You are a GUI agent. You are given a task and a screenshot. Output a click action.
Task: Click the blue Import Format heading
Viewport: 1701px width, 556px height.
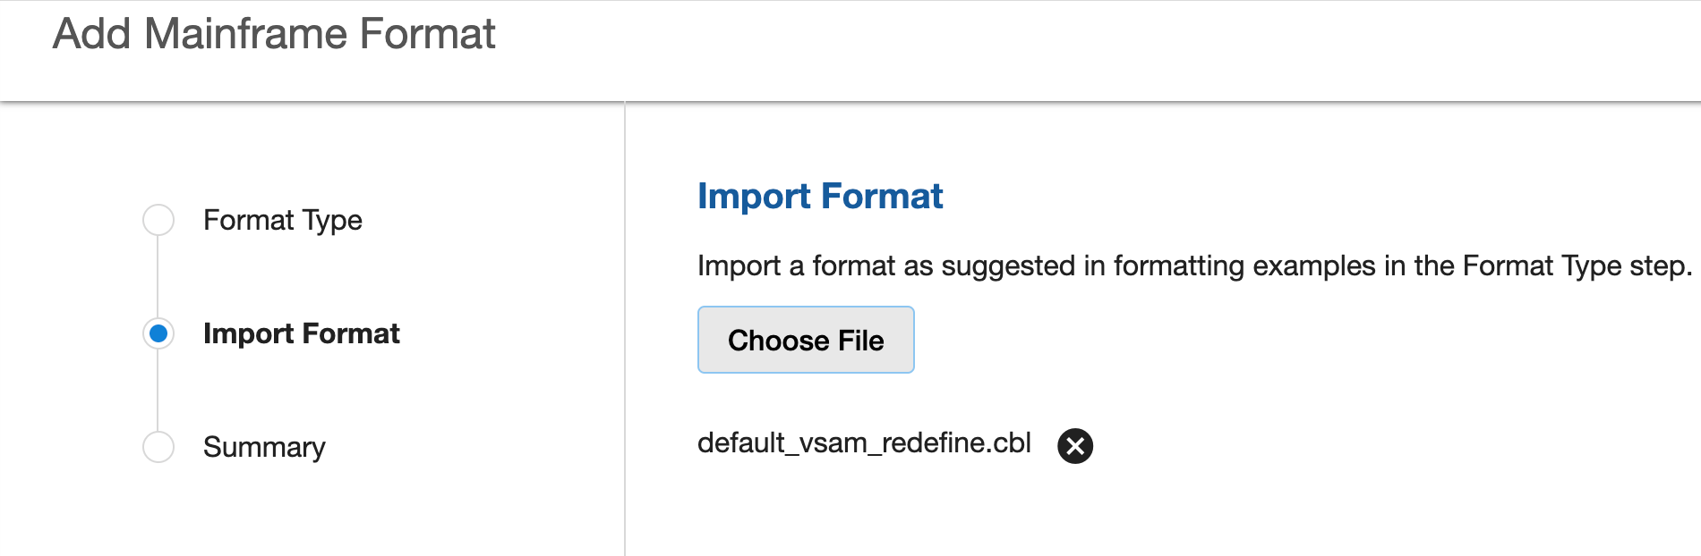click(819, 196)
